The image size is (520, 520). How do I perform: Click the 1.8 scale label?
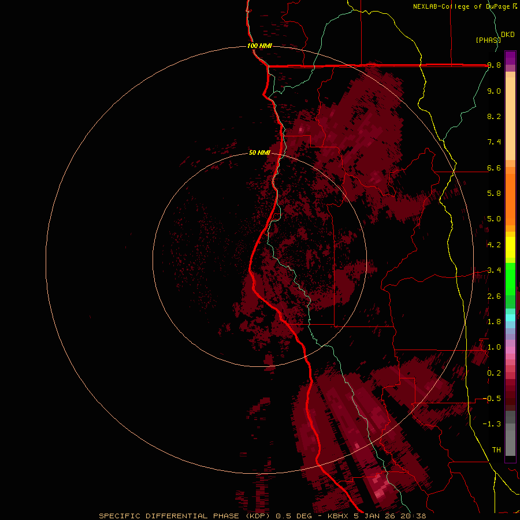tap(494, 322)
